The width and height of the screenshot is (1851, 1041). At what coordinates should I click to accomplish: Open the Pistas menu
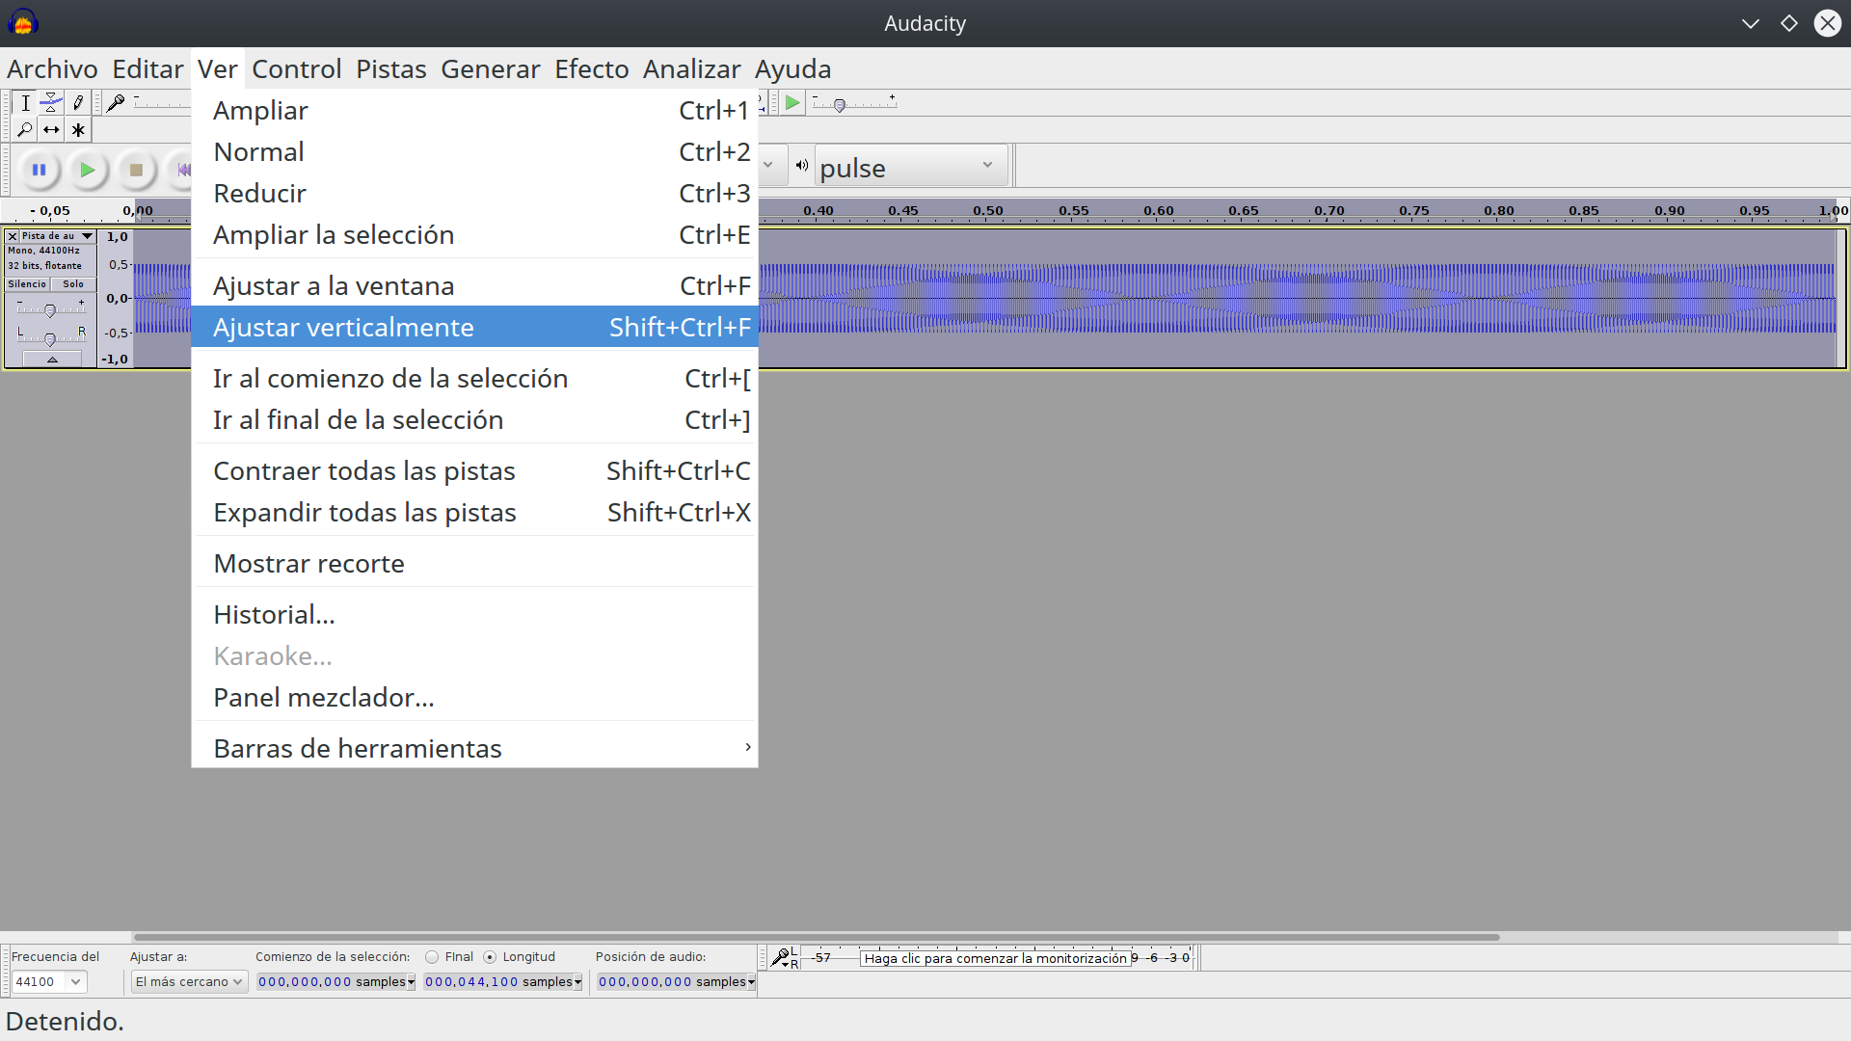(x=391, y=69)
